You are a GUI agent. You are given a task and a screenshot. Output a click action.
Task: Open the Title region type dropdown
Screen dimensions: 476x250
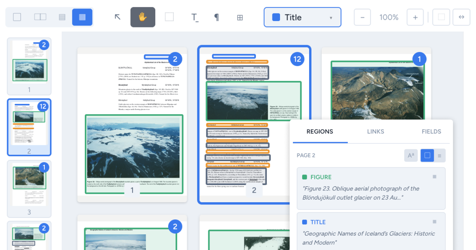point(302,17)
